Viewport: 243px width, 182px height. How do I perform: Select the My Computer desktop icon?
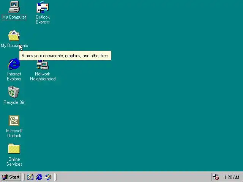click(14, 7)
